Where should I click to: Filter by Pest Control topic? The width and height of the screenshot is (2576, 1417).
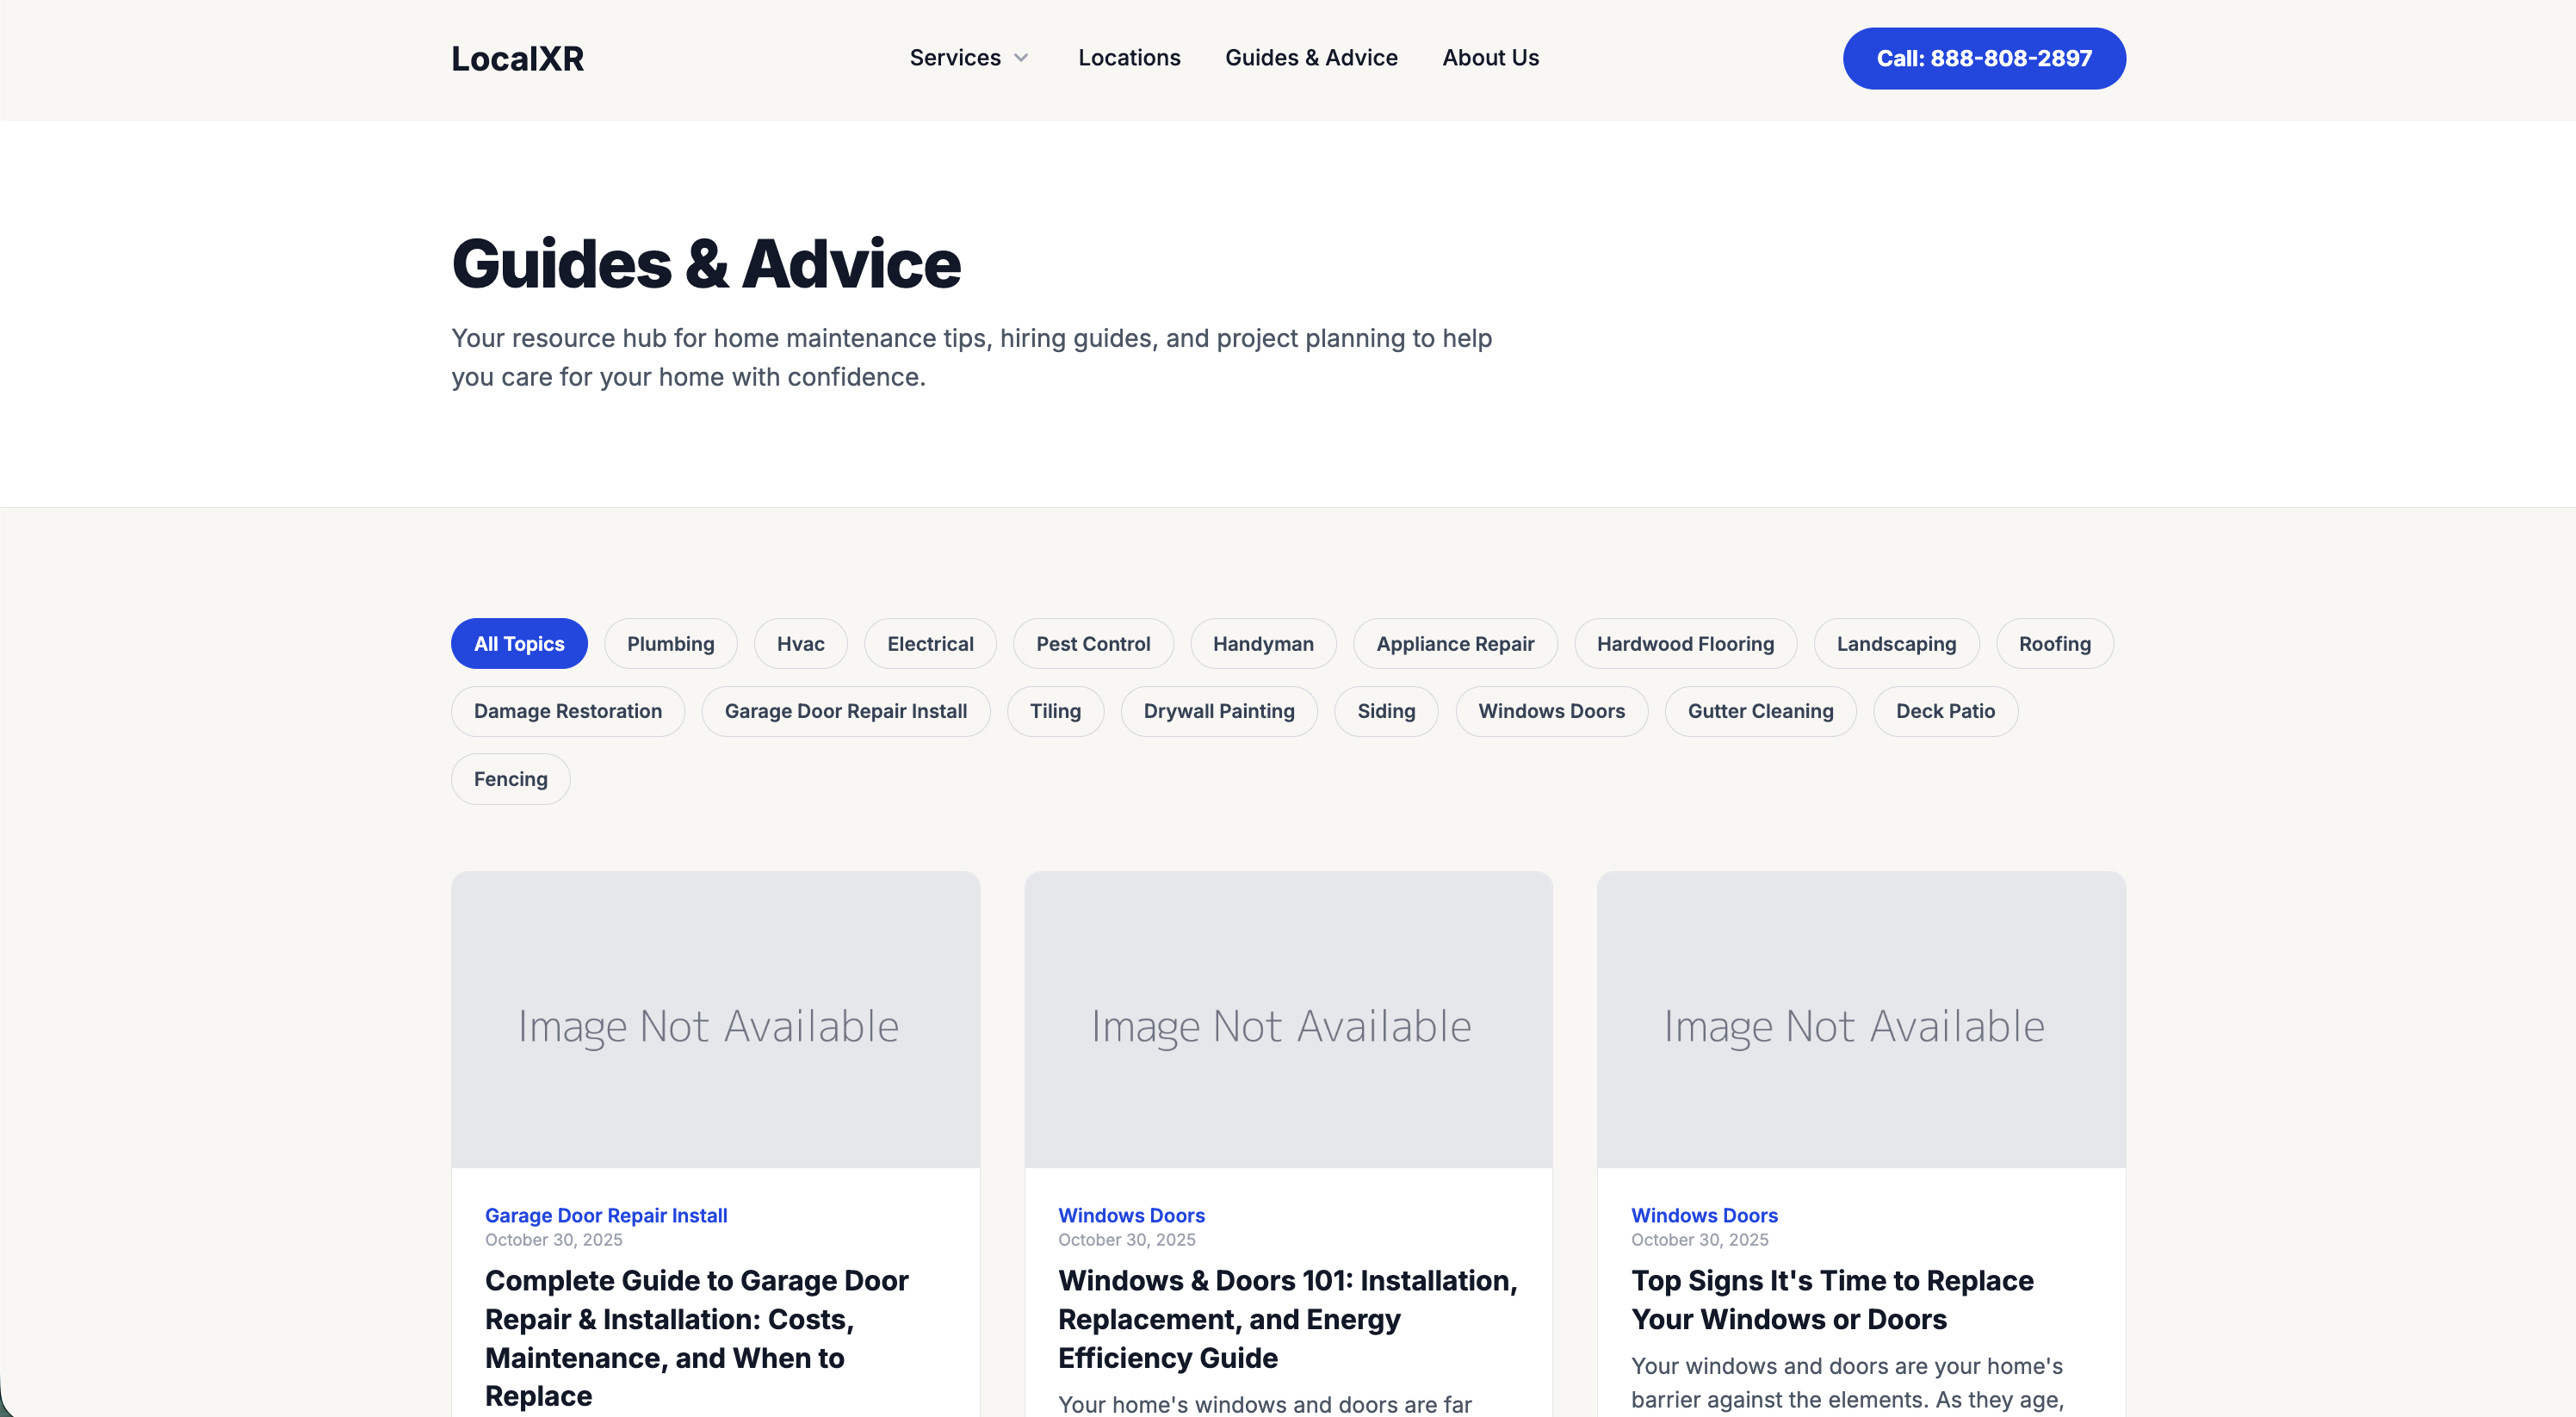(1093, 643)
